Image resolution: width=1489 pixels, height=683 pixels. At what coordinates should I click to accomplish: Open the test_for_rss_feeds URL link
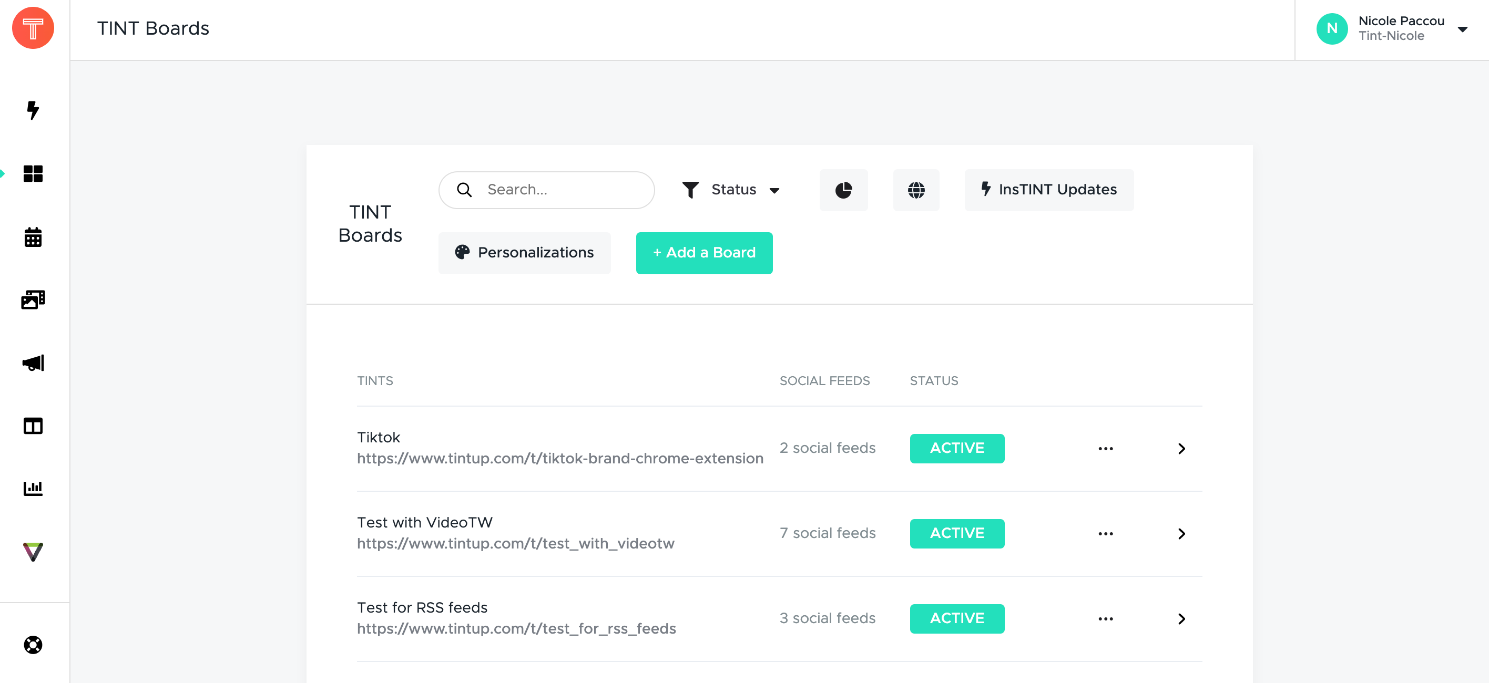point(516,628)
